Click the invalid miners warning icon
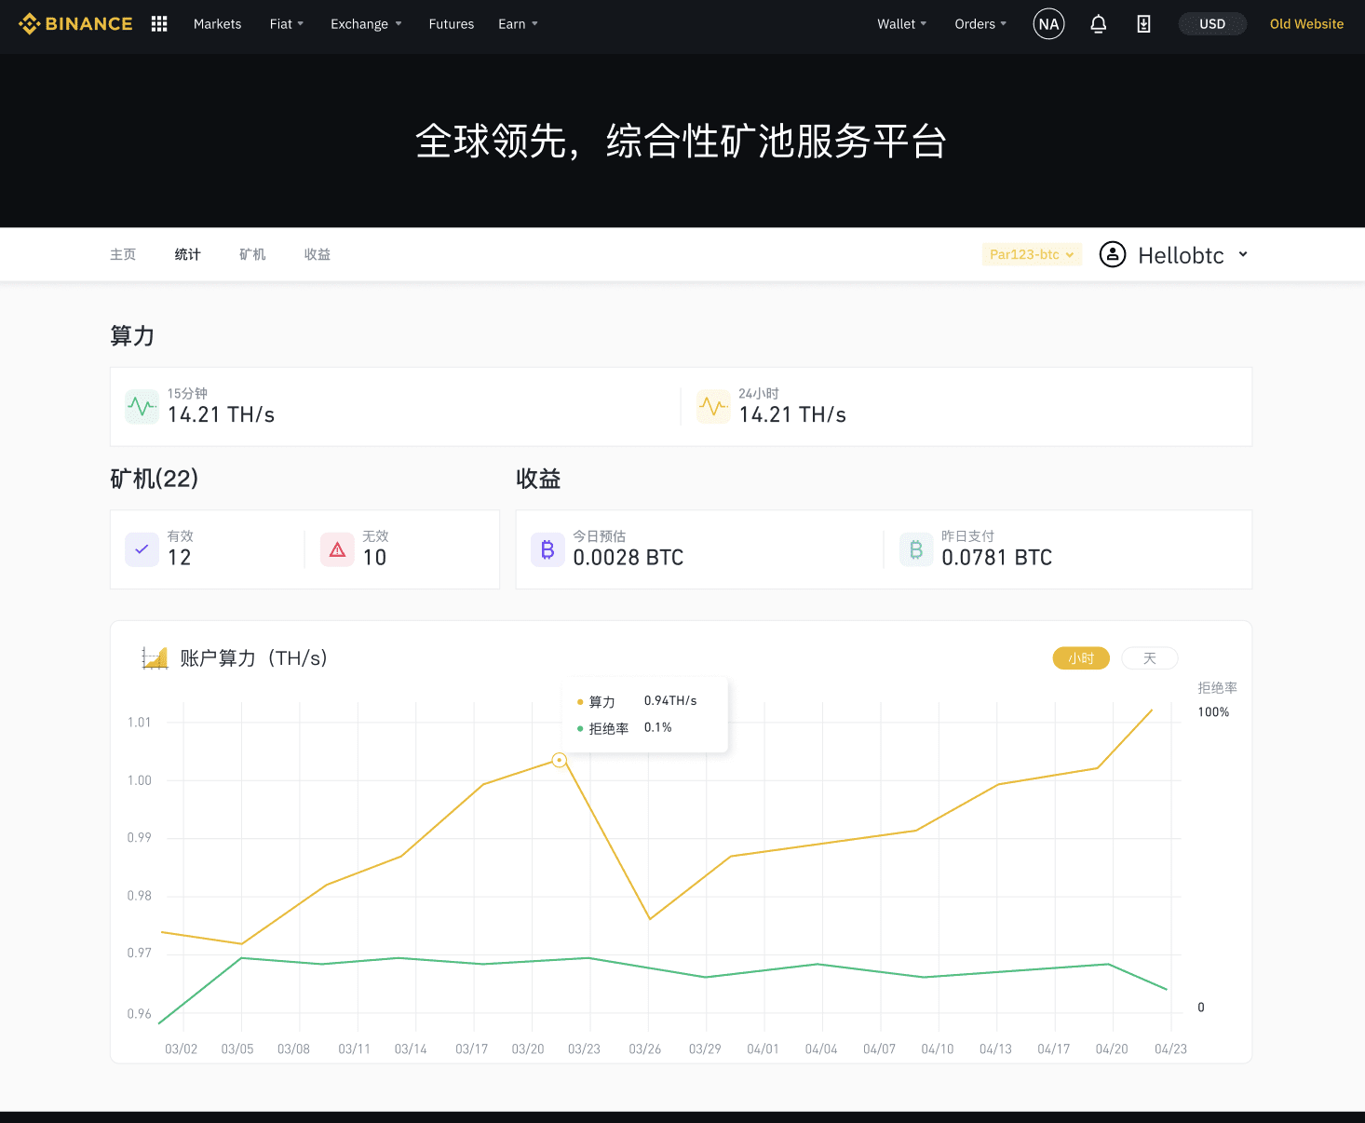Screen dimensions: 1365x1123 click(337, 549)
